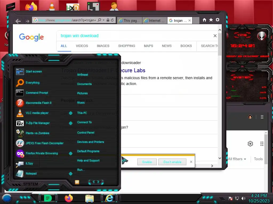273x204 pixels.
Task: Open the volume speaker tray icon
Action: coord(243,198)
